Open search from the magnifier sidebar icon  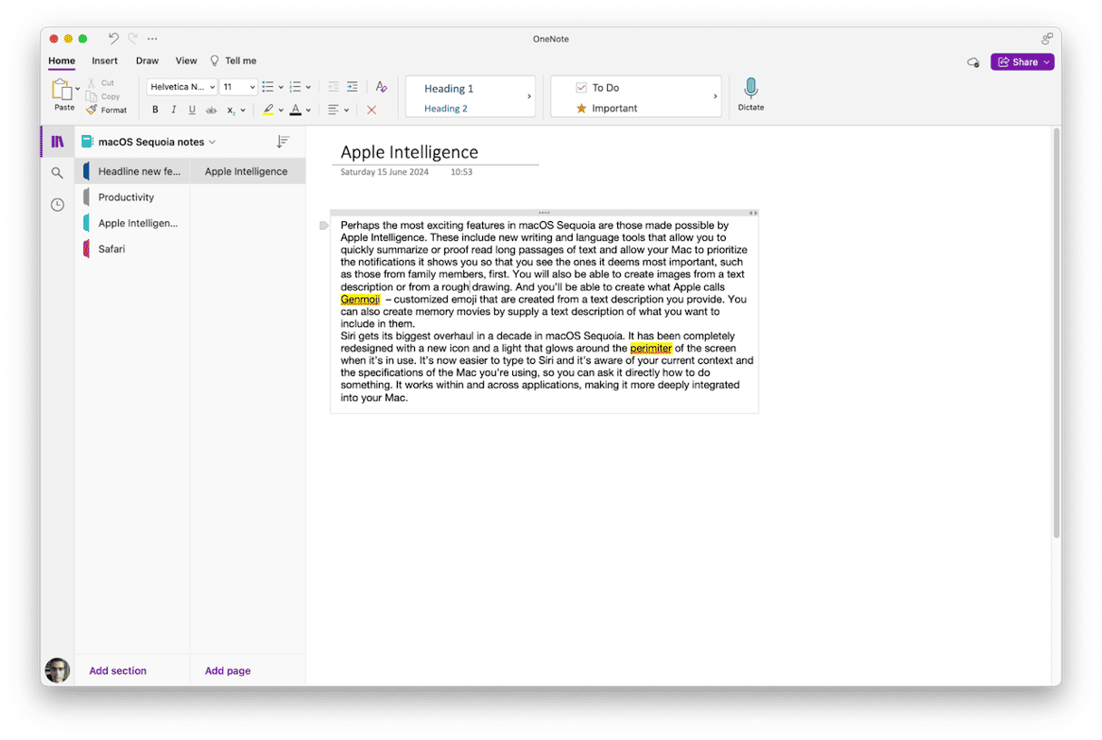[57, 173]
